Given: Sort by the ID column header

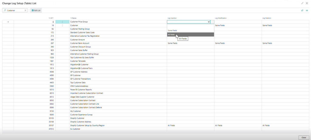Looking at the screenshot, I should (x=51, y=18).
